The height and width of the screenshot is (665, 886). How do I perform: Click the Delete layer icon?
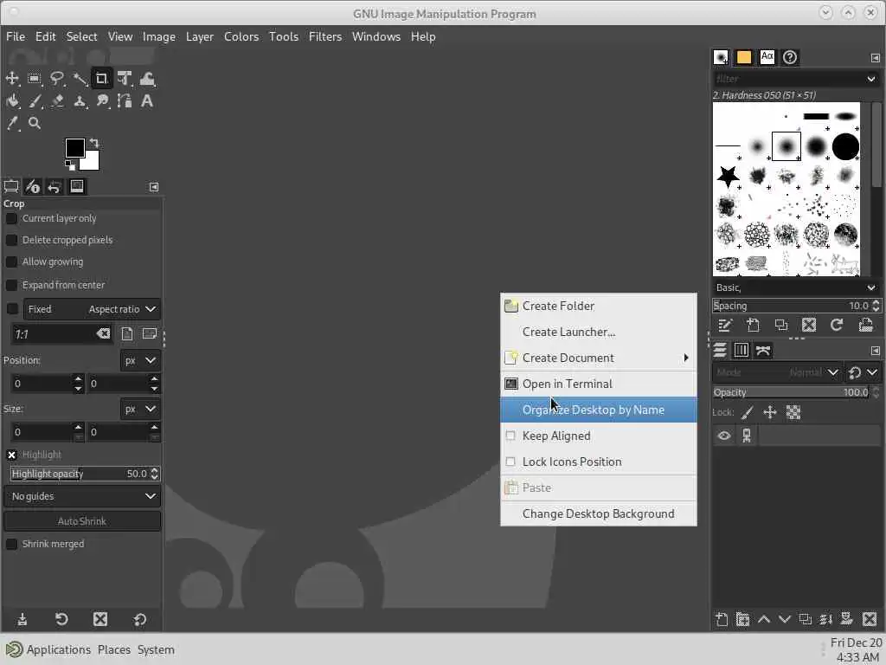click(x=870, y=620)
